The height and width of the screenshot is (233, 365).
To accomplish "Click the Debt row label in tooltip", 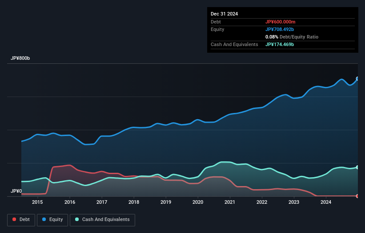I will 216,22.
